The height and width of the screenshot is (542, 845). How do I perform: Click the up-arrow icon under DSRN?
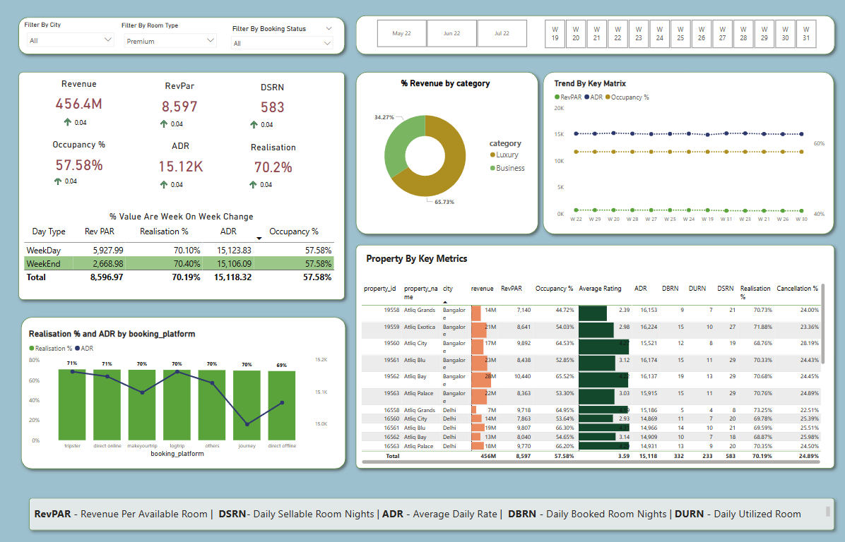pyautogui.click(x=254, y=125)
